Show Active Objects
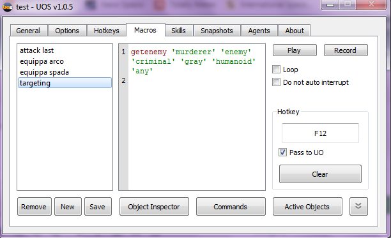The image size is (391, 238). click(x=307, y=206)
